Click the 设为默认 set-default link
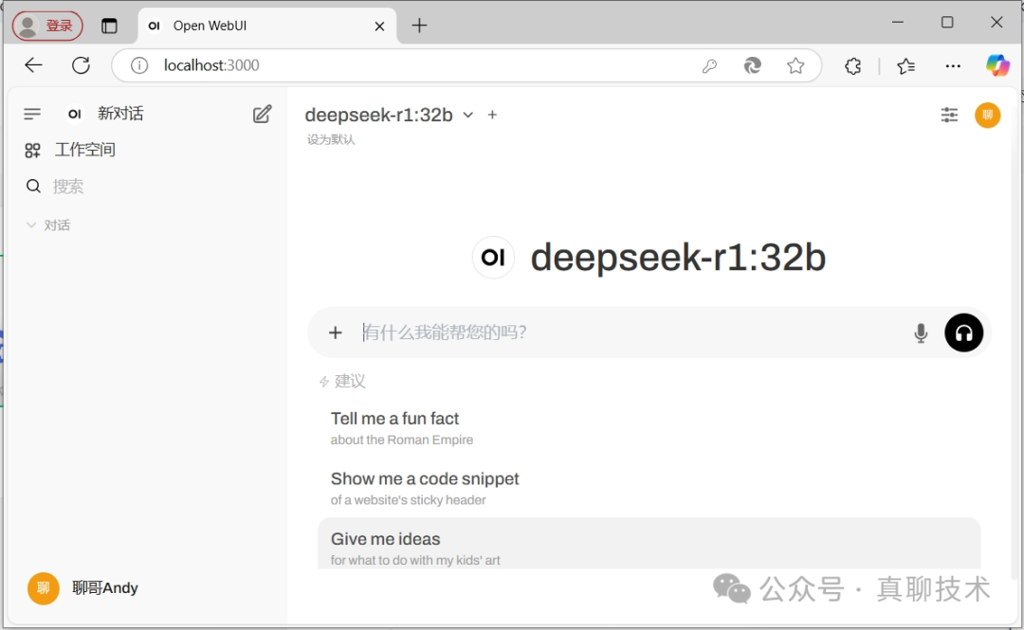Screen dimensions: 1024x630 (330, 139)
